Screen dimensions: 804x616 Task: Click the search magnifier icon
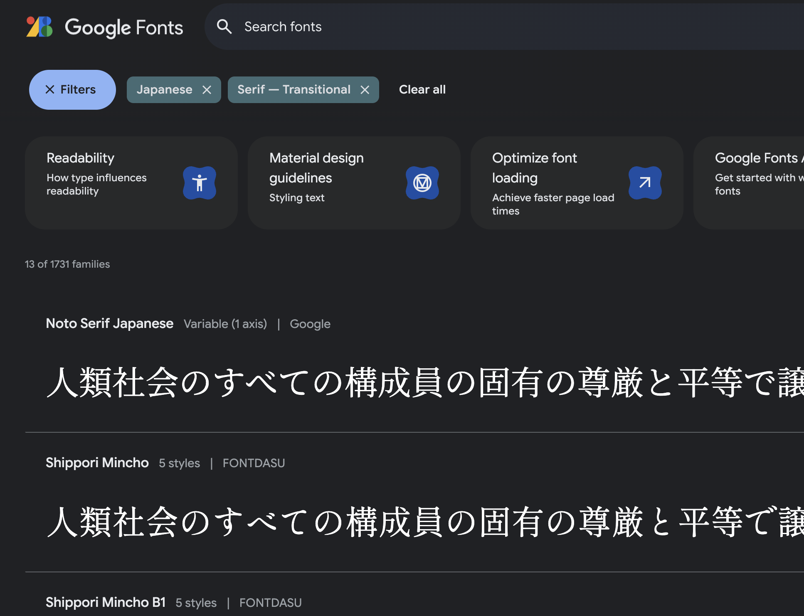pos(224,26)
